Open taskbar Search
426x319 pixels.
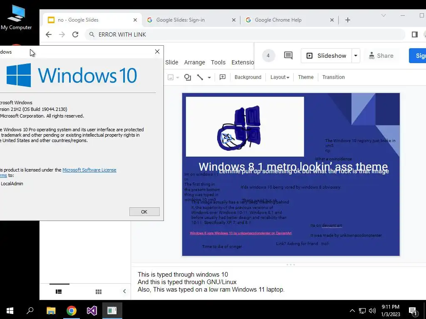coord(30,311)
